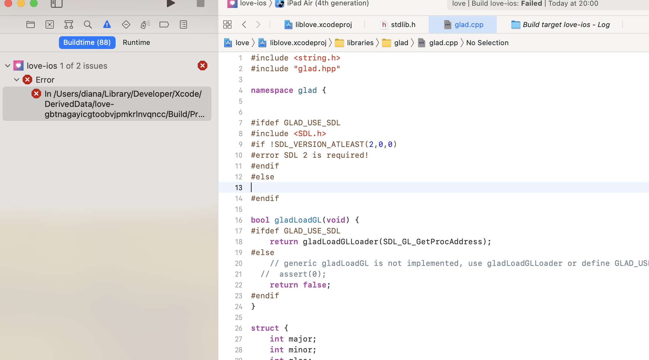Screen dimensions: 649x360
Task: Open the Source Control navigator
Action: [50, 24]
